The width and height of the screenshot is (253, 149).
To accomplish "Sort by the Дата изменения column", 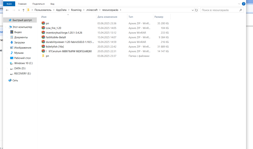I will (107, 17).
